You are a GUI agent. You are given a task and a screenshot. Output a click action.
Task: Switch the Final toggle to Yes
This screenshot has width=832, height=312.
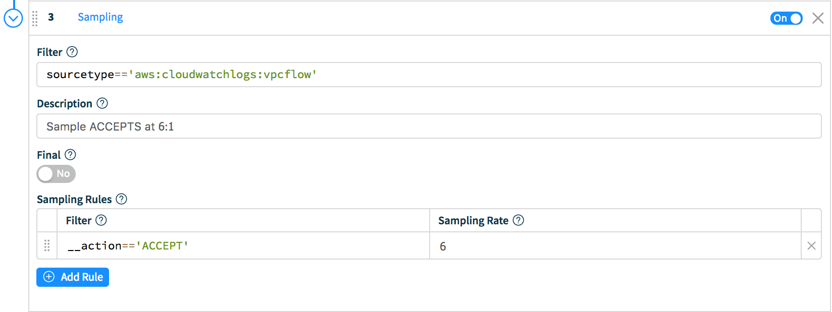56,174
